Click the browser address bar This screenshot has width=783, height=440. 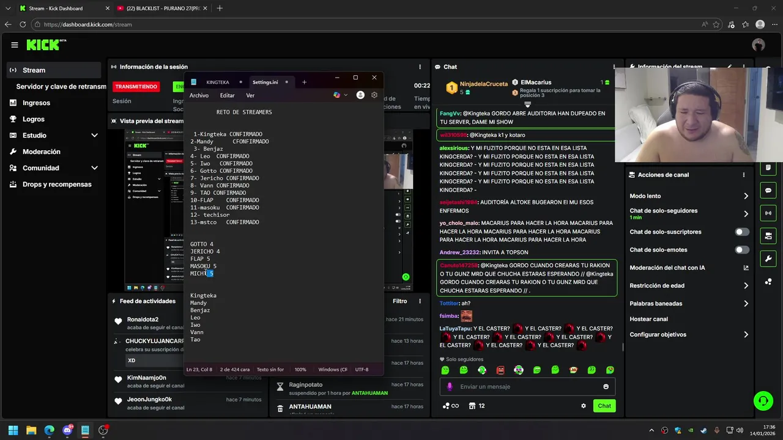coord(367,24)
